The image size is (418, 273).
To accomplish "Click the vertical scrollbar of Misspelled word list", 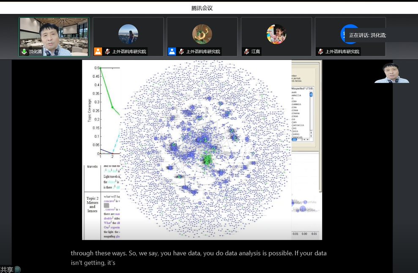I will click(311, 114).
